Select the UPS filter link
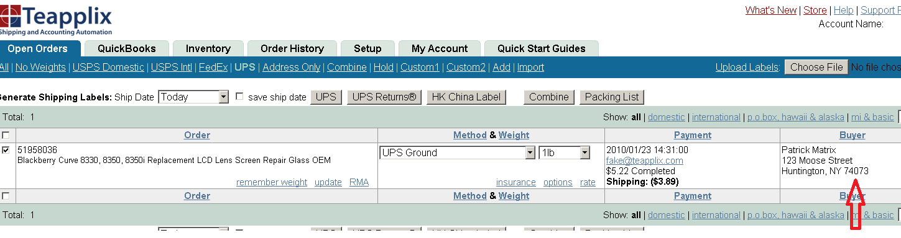 [244, 67]
